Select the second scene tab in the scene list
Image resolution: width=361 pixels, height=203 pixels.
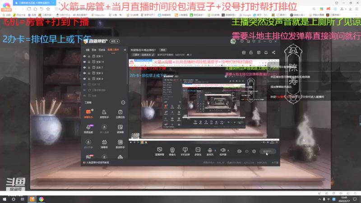(x=94, y=50)
